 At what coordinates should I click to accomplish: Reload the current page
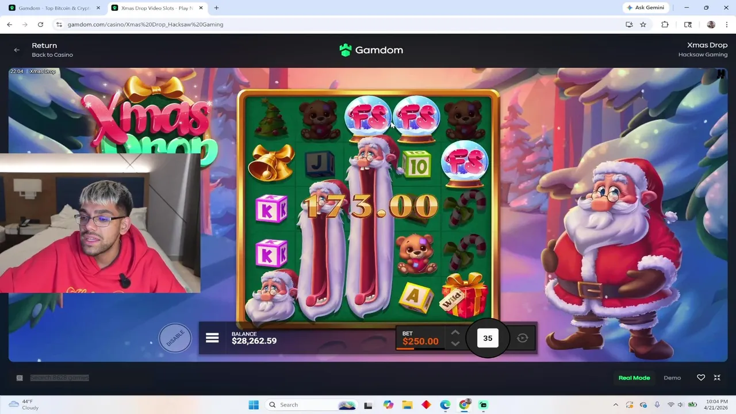pos(40,24)
